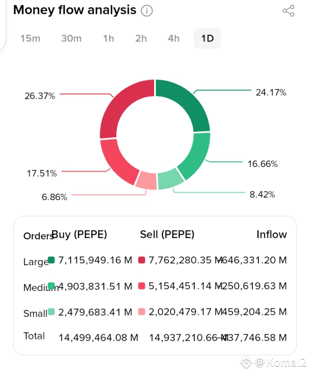Switch to the 30m timeframe tab

tap(71, 38)
